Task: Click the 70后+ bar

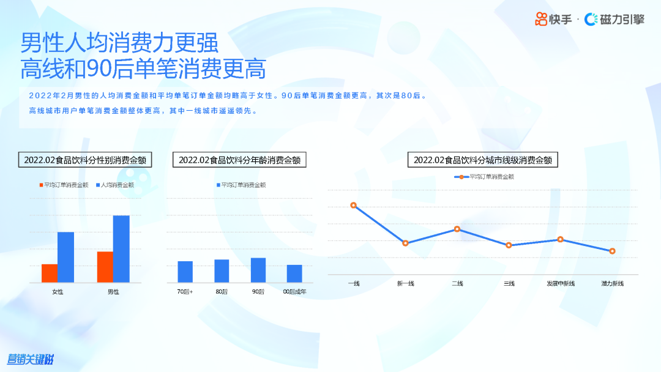Action: click(x=185, y=272)
